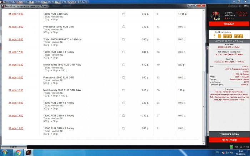Click the volume speaker icon in system tray
The width and height of the screenshot is (250, 156).
(x=231, y=153)
